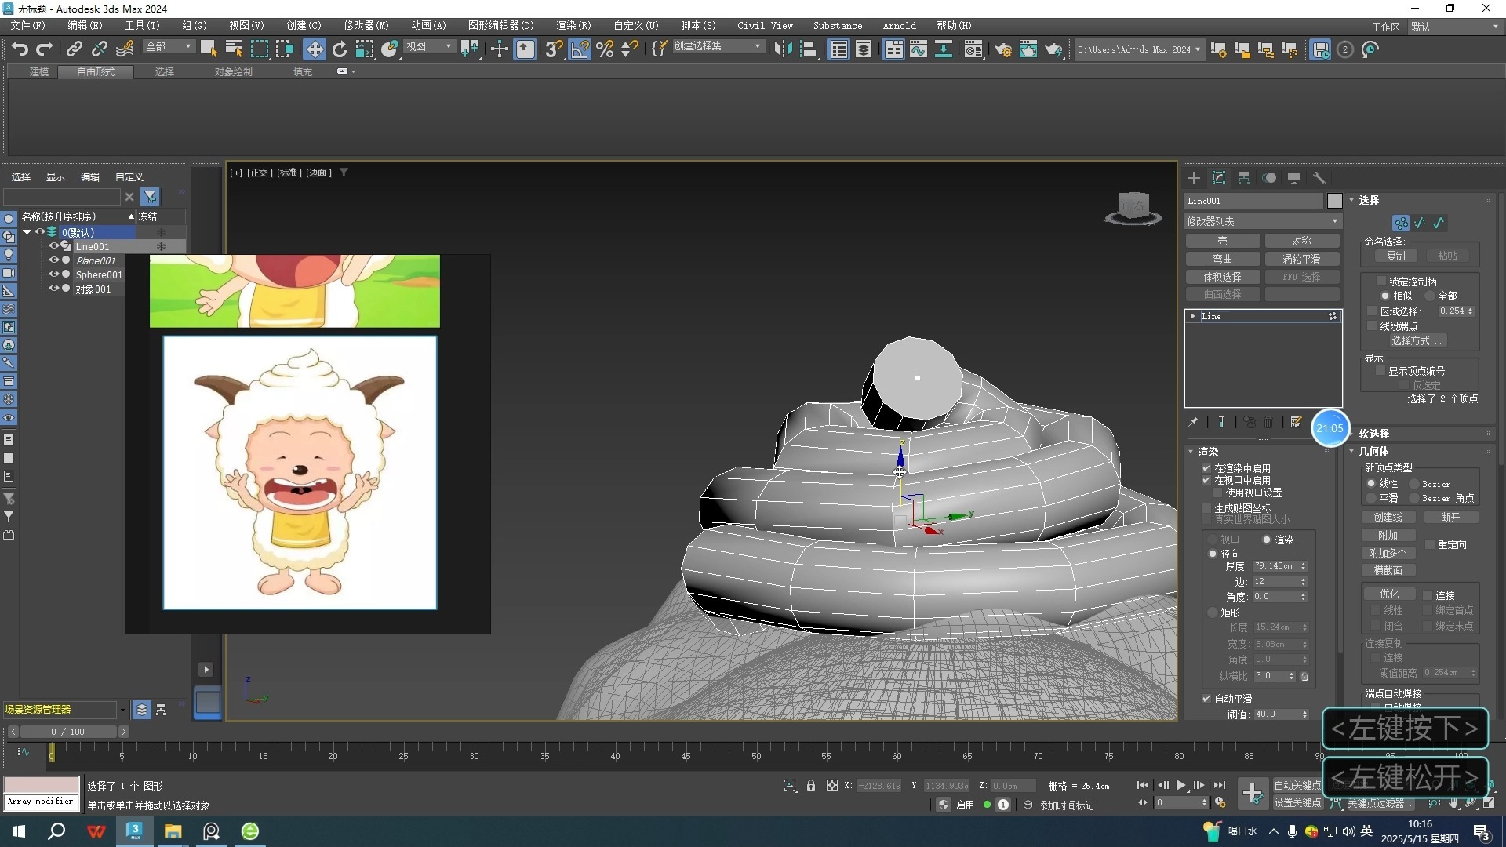Enable Show Vertex Numbers (显示顶点编号)

(x=1381, y=371)
